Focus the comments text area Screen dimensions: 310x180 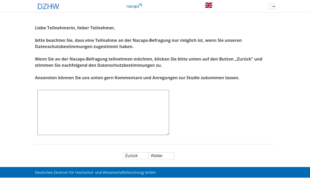point(103,112)
